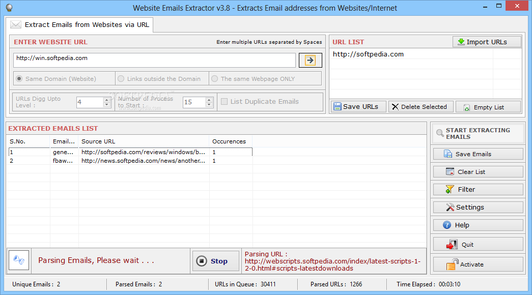Viewport: 532px width, 295px height.
Task: Click Stop button text
Action: pyautogui.click(x=219, y=261)
